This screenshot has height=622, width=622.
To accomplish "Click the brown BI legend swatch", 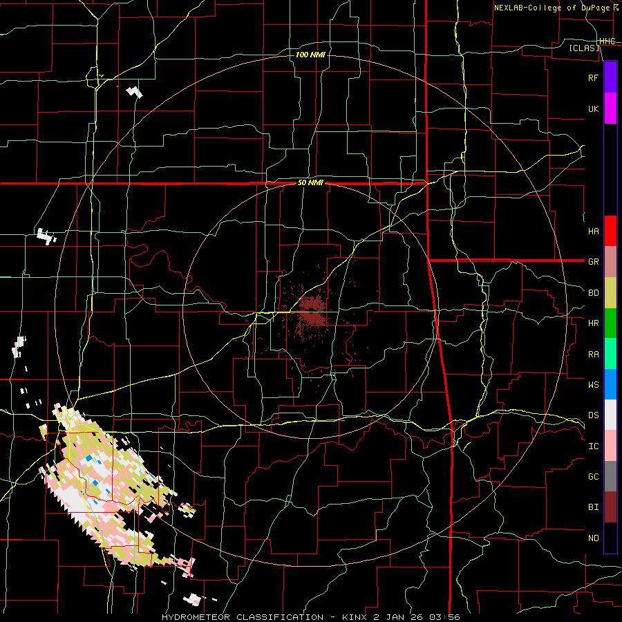I will coord(610,507).
